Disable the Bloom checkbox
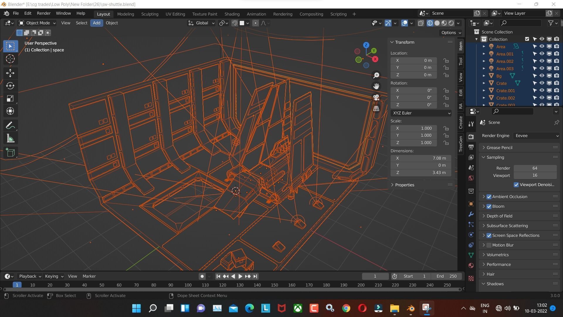This screenshot has height=317, width=563. [489, 206]
